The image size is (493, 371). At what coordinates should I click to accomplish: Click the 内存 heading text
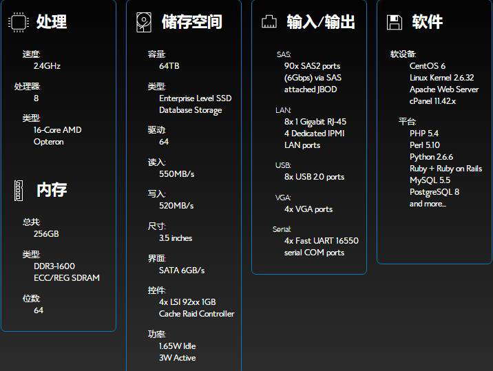point(52,190)
